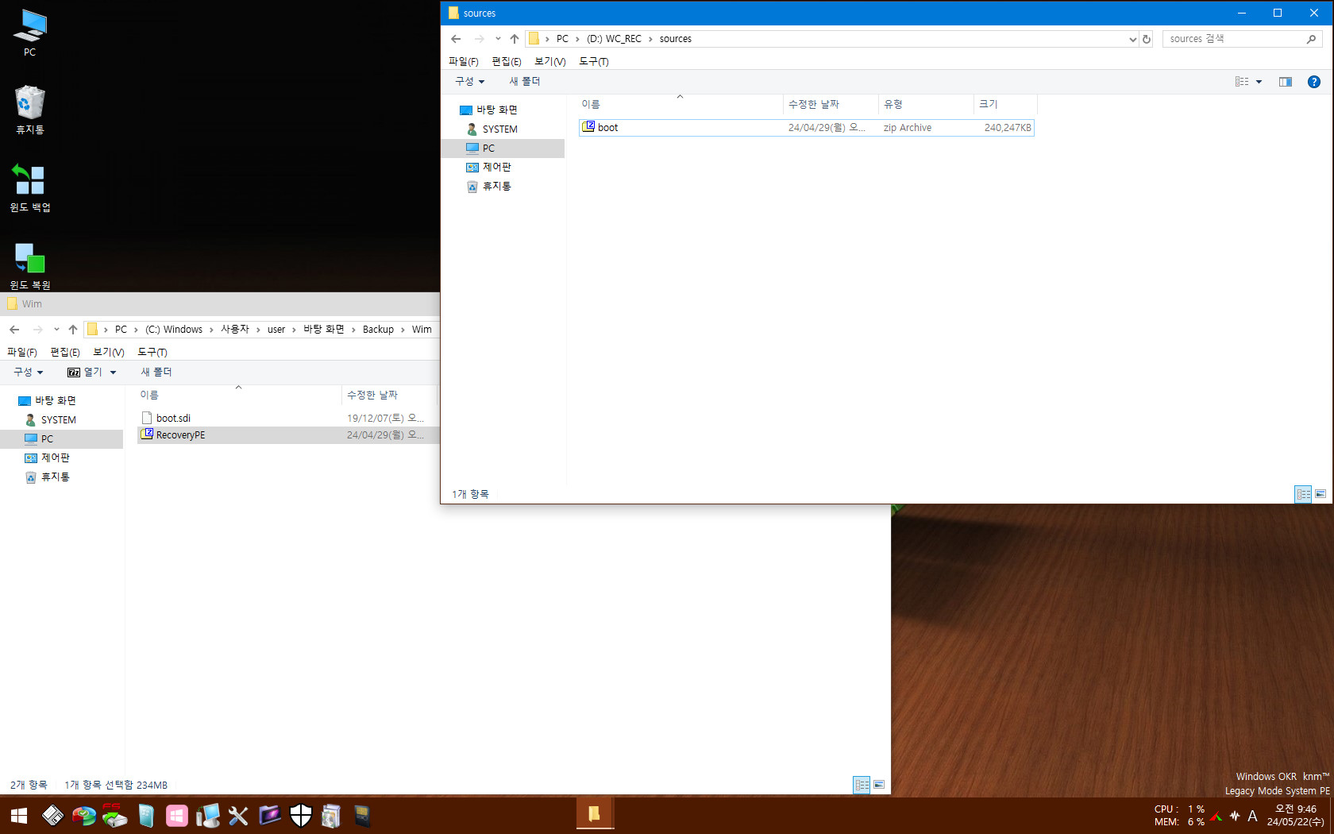Sort by 크기 column in sources window
The image size is (1334, 834).
(1005, 105)
